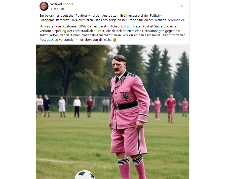Click the author name Wilfried Tönnis
The width and height of the screenshot is (226, 179).
pyautogui.click(x=62, y=4)
